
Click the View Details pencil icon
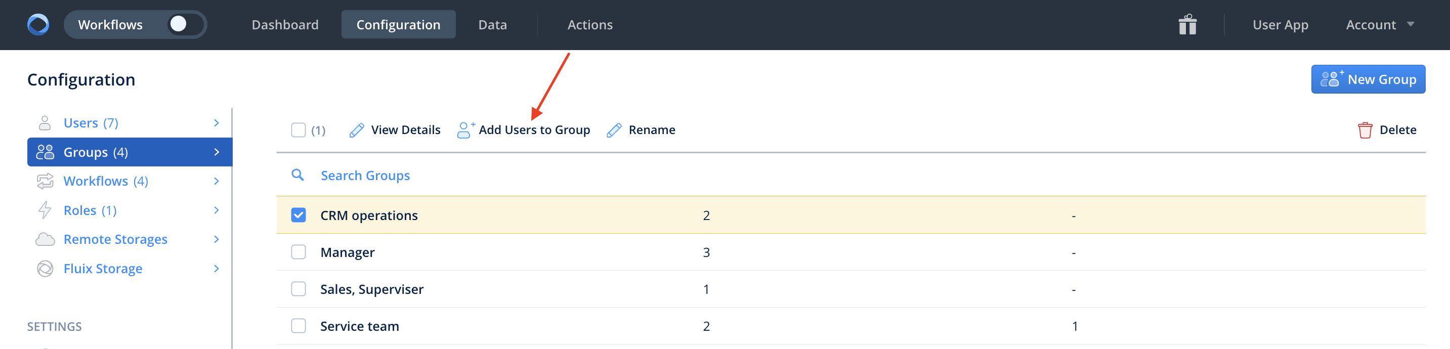pos(357,130)
